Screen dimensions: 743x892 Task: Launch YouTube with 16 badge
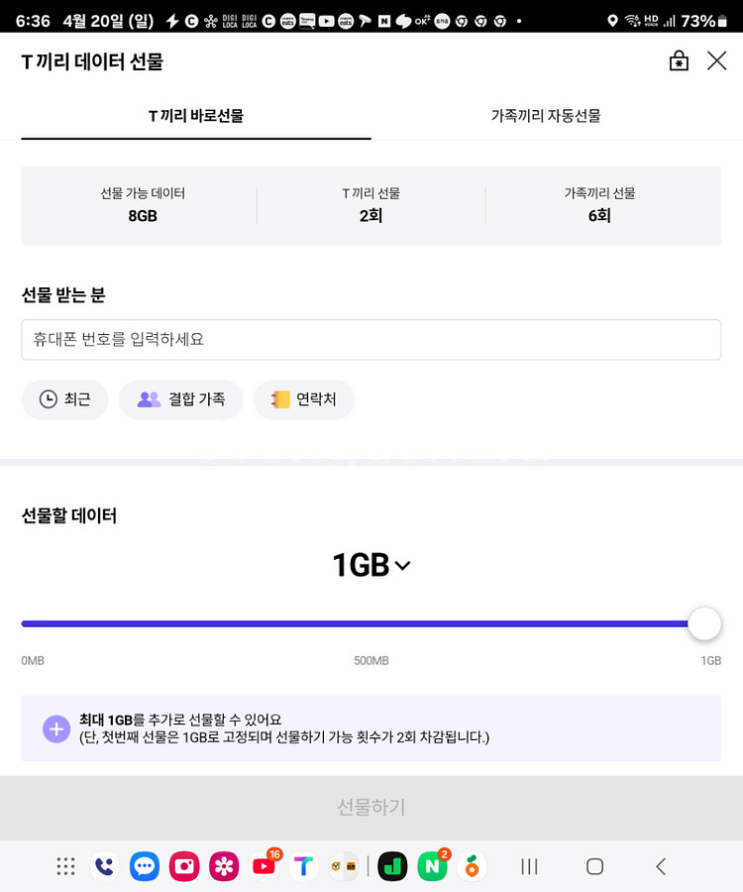pos(265,865)
